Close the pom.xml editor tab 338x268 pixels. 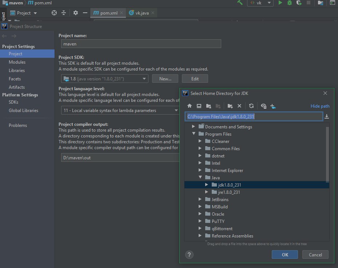[x=122, y=13]
